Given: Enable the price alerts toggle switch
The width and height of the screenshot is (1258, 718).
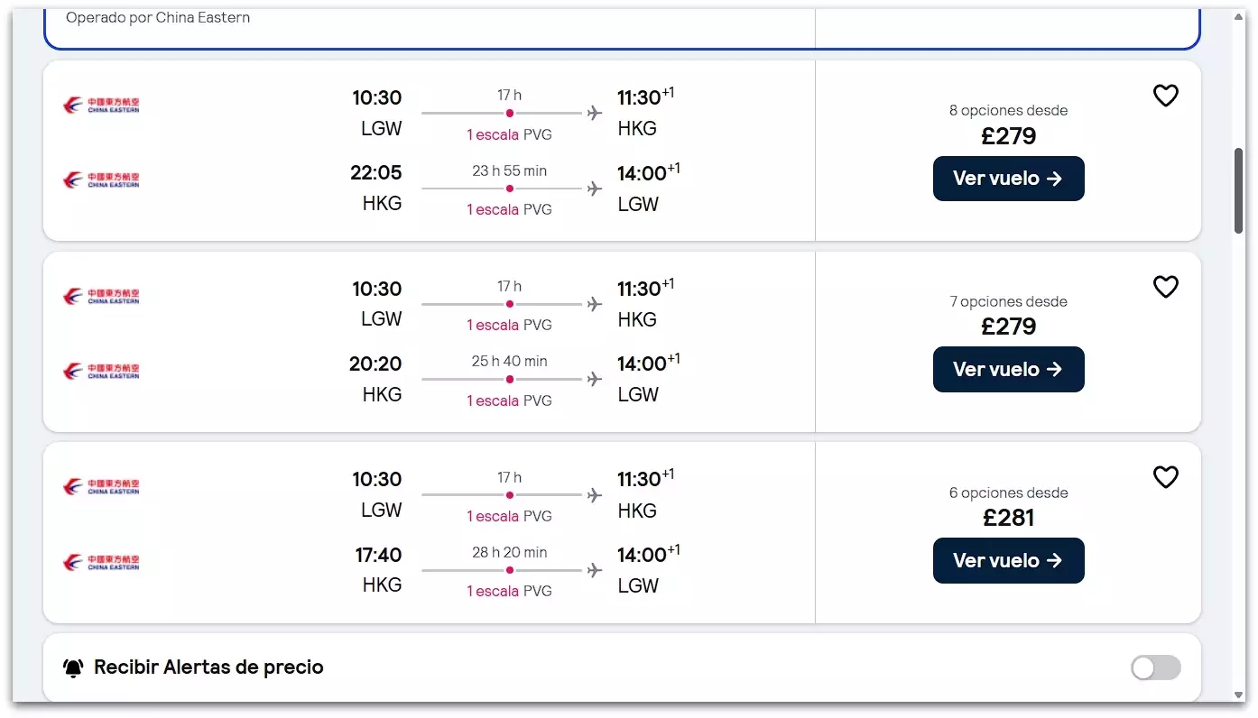Looking at the screenshot, I should [x=1155, y=667].
